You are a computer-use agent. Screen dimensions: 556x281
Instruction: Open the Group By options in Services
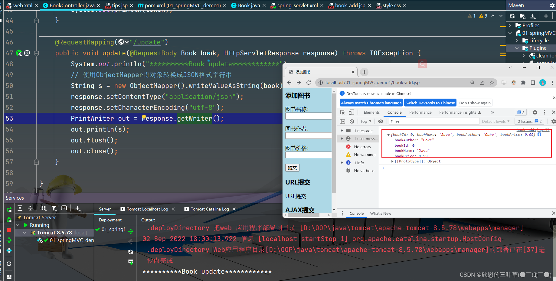(44, 208)
